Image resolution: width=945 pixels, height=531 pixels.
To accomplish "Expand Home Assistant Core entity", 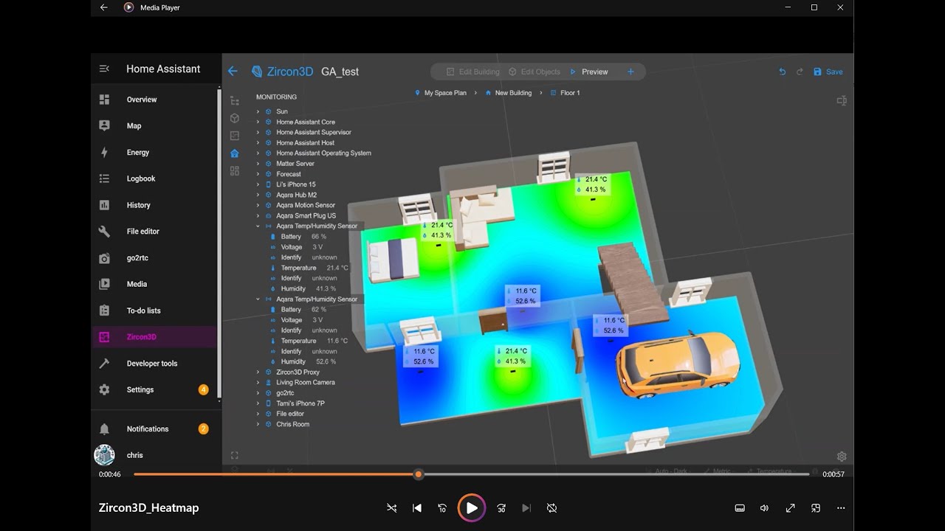I will (258, 122).
